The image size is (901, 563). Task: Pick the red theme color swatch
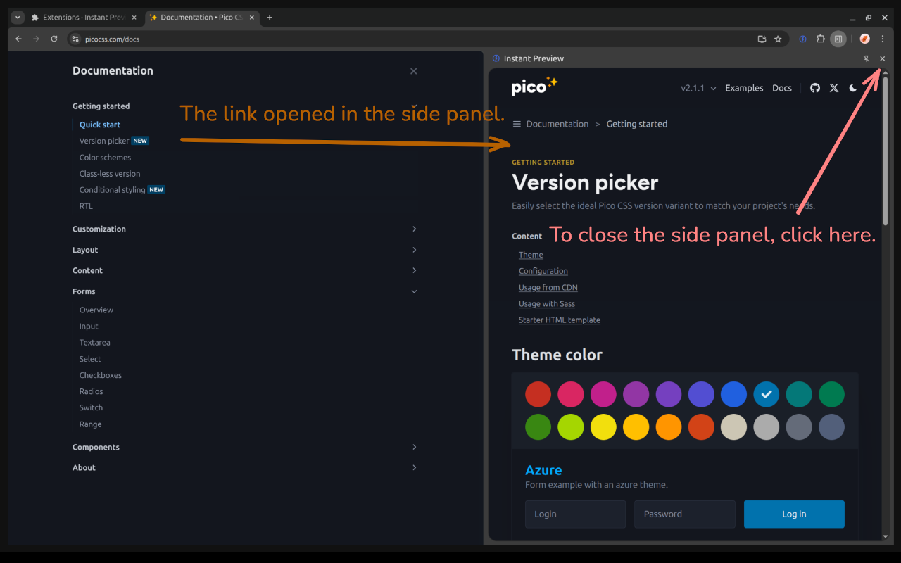coord(538,394)
